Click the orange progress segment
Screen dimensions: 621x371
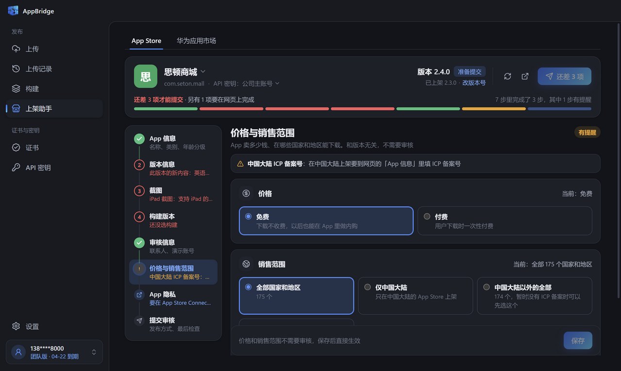point(494,109)
